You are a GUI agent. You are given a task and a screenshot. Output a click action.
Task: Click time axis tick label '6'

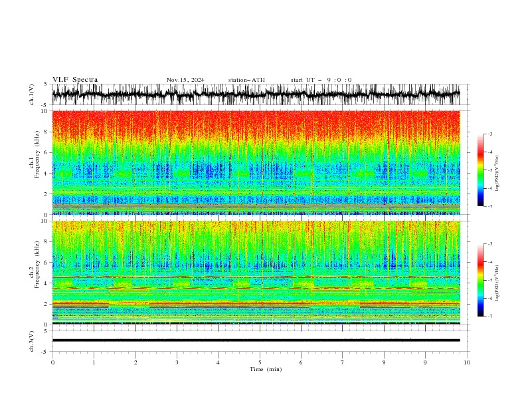[301, 362]
